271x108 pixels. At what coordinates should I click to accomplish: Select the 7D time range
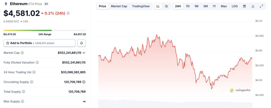(x=188, y=6)
